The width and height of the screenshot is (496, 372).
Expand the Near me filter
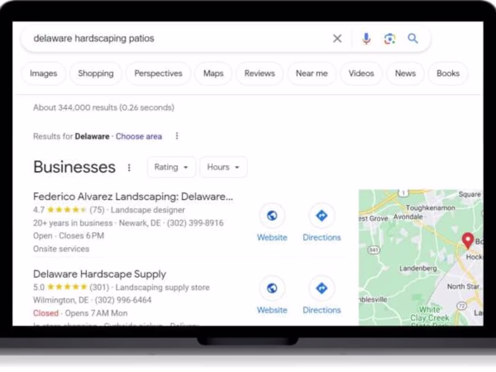(312, 73)
